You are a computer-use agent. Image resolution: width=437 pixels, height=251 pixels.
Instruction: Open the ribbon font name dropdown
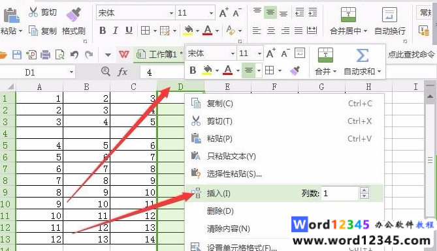click(x=171, y=13)
